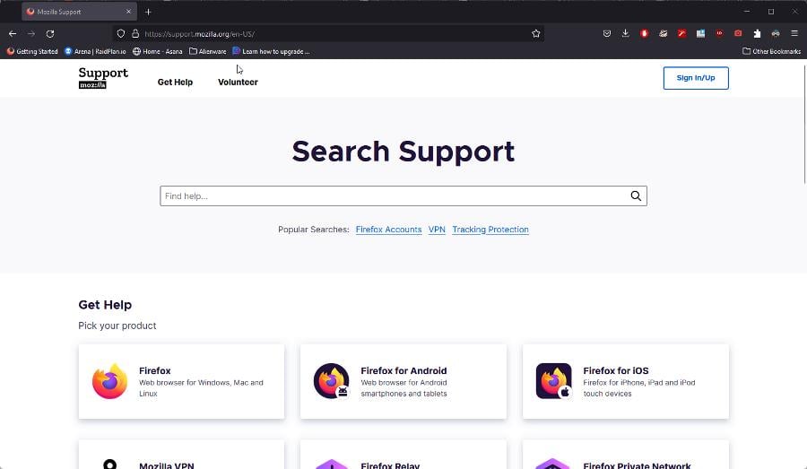
Task: Submit search with the magnifying glass icon
Action: [636, 196]
